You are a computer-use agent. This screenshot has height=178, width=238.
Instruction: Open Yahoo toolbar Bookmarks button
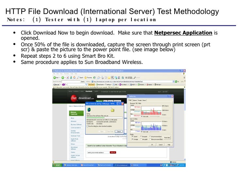[x=100, y=85]
